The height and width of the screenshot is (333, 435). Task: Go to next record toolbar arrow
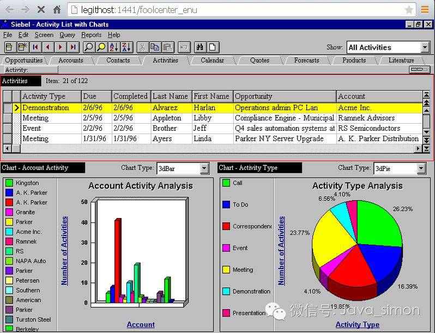click(x=61, y=47)
